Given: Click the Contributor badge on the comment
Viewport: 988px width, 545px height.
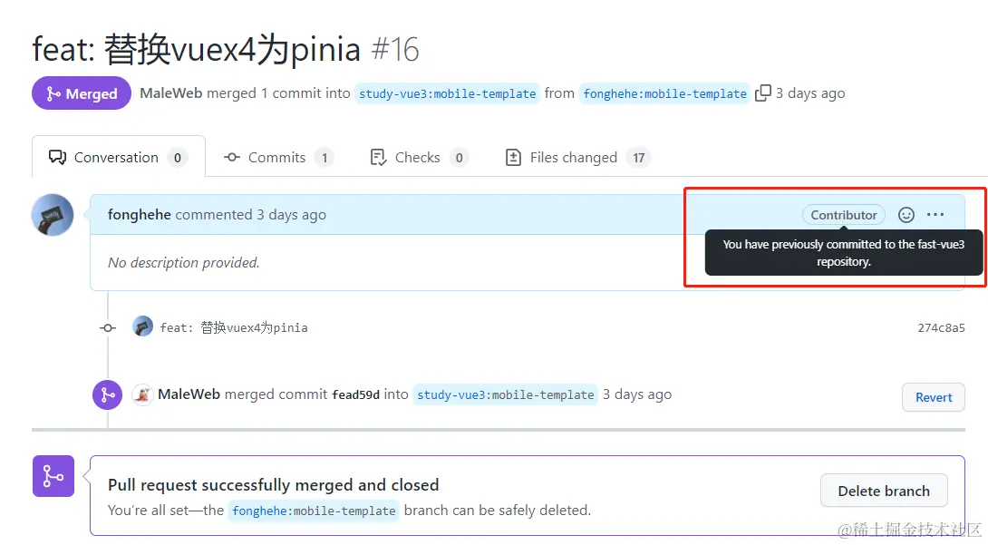Looking at the screenshot, I should (844, 215).
